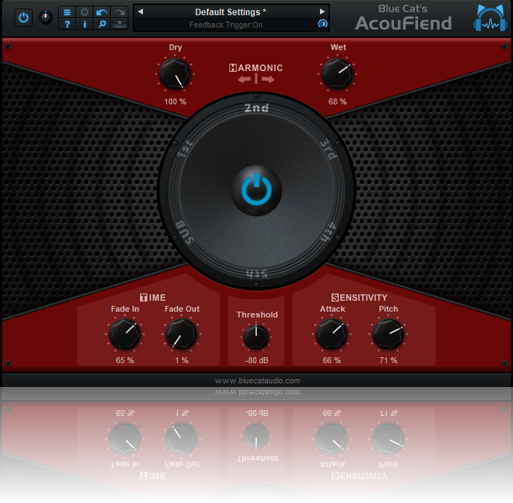This screenshot has width=513, height=503.
Task: Show the about info icon
Action: tap(84, 24)
